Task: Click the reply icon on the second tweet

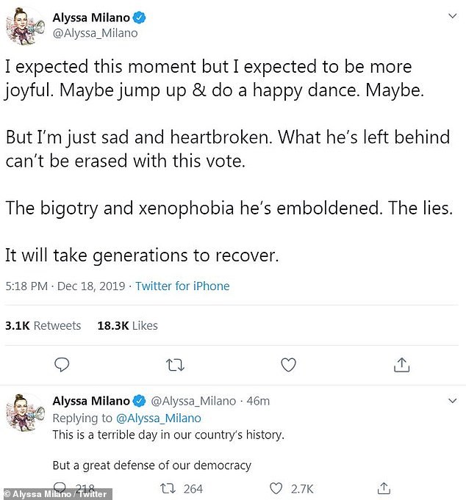Action: click(x=61, y=488)
